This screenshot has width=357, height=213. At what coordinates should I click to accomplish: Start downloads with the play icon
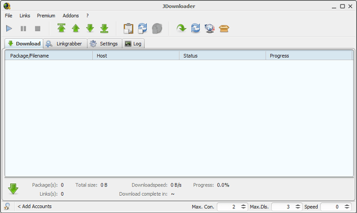click(9, 29)
